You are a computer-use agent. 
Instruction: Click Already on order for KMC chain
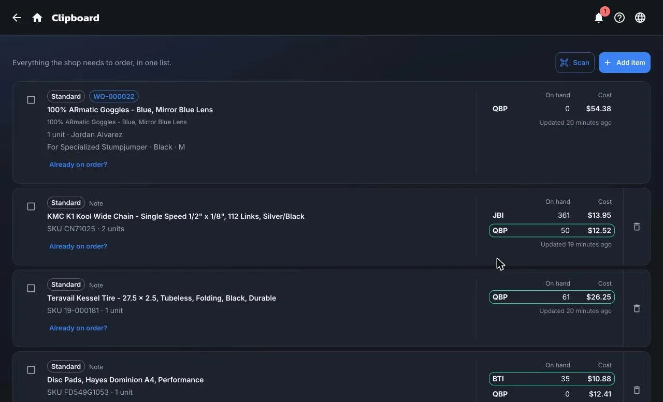pos(78,246)
